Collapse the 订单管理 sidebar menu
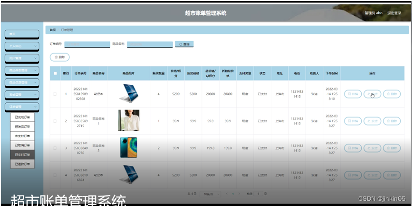The height and width of the screenshot is (207, 413). [22, 107]
